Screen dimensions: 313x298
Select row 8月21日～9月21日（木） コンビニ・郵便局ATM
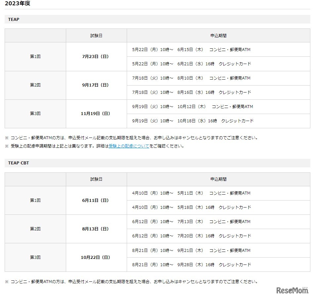(219, 250)
